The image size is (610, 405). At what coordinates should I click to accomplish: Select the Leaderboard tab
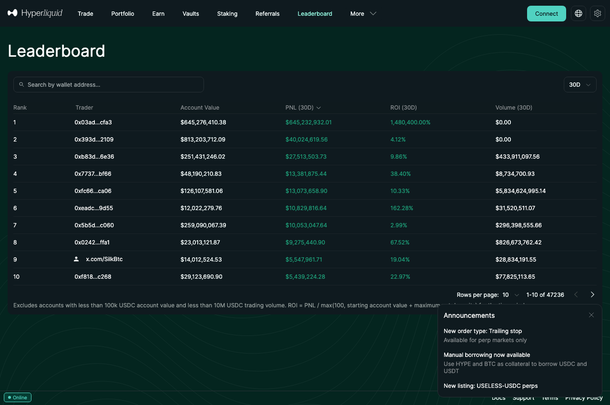(315, 14)
